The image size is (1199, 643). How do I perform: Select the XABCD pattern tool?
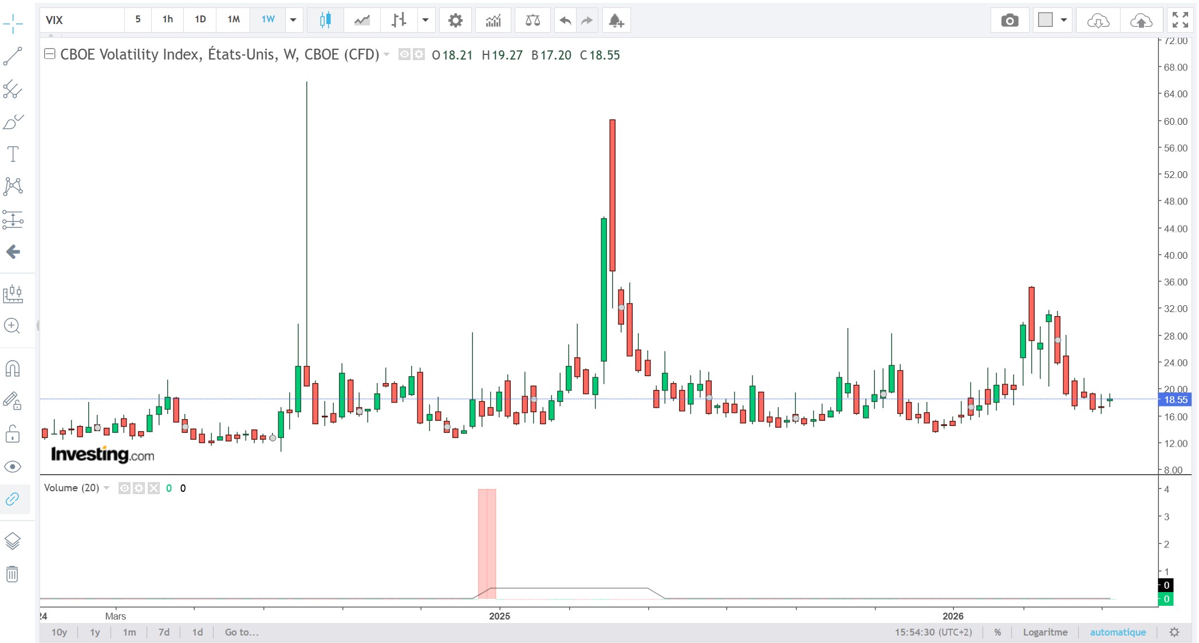coord(13,186)
